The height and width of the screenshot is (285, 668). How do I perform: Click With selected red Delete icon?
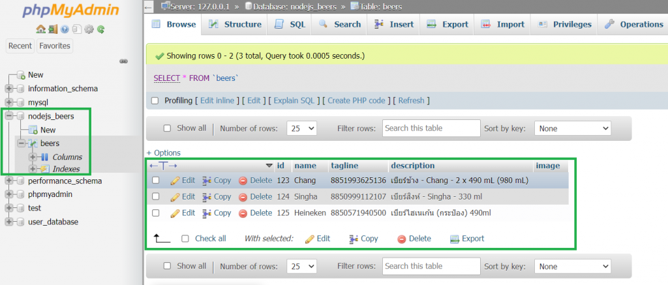pos(402,239)
